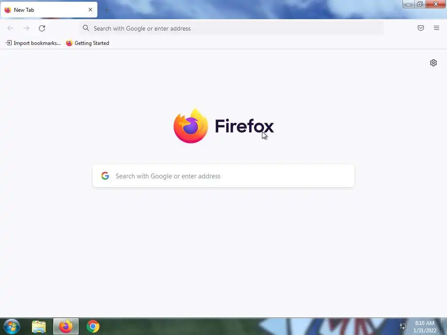Go forward using the forward arrow

point(26,28)
